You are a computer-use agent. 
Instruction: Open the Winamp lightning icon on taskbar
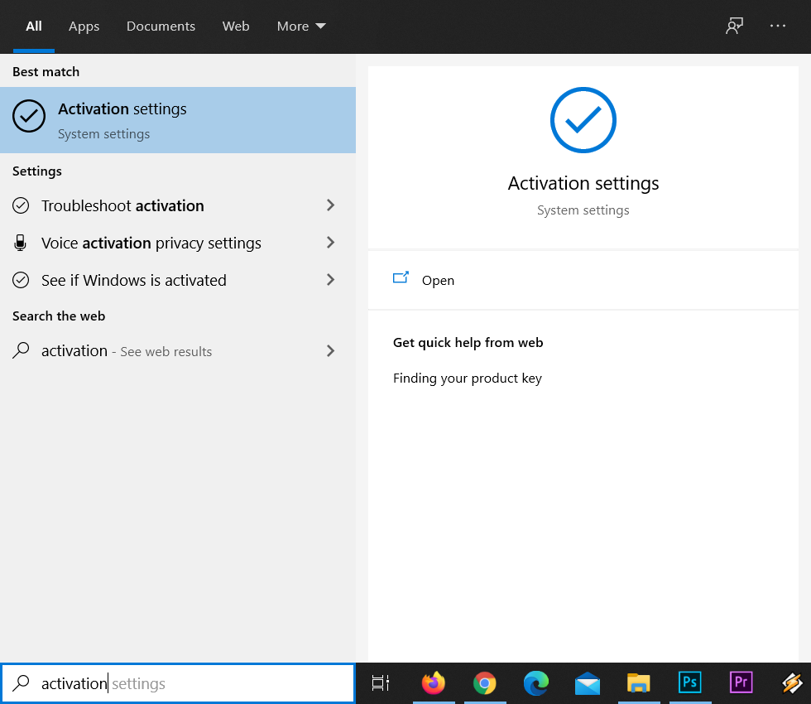point(792,683)
